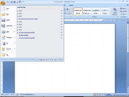Viewport: 129px width, 97px height.
Task: Click the proofing check icon in status bar
Action: click(x=17, y=94)
